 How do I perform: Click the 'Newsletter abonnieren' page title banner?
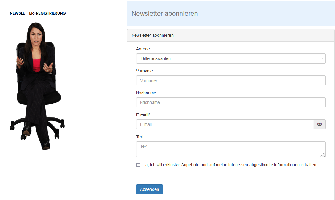[164, 14]
